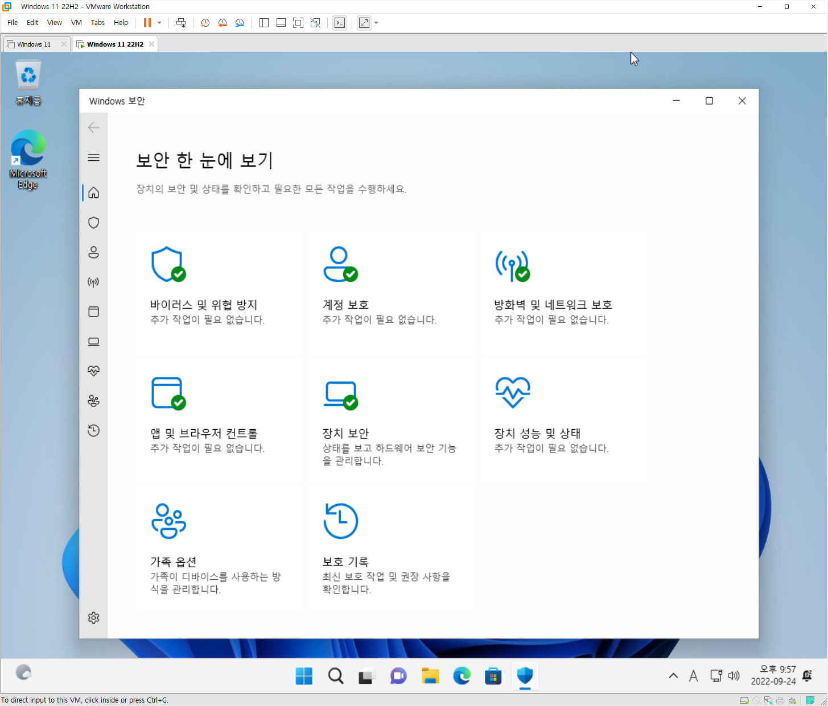Open Virus & threat protection shield sidebar icon
828x706 pixels.
pyautogui.click(x=94, y=222)
